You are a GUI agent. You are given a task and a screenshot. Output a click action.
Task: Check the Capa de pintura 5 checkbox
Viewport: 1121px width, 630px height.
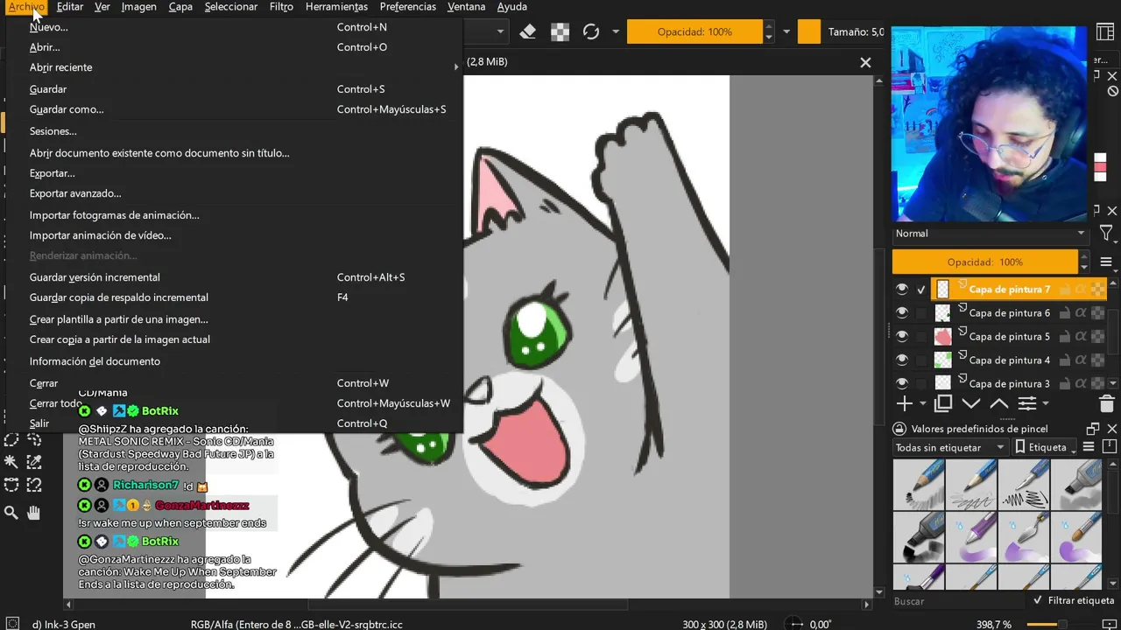tap(921, 337)
